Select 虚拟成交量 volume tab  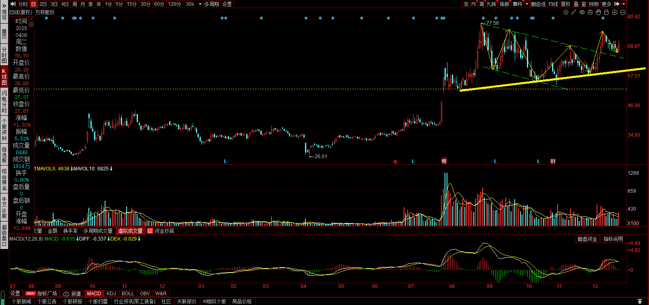(x=130, y=231)
